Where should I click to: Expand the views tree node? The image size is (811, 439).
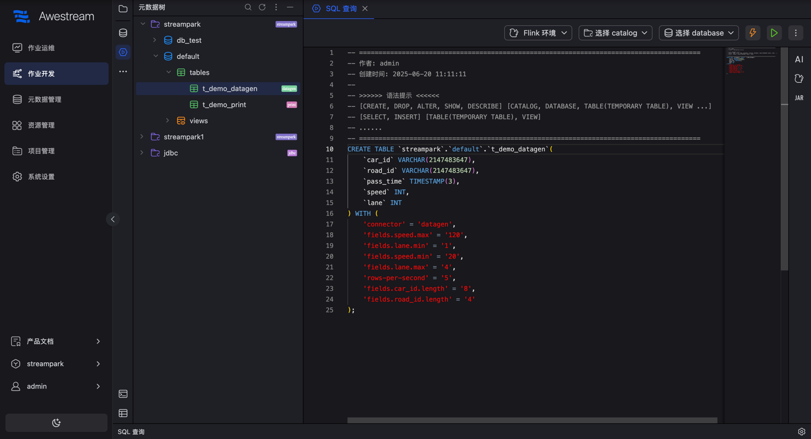point(168,121)
